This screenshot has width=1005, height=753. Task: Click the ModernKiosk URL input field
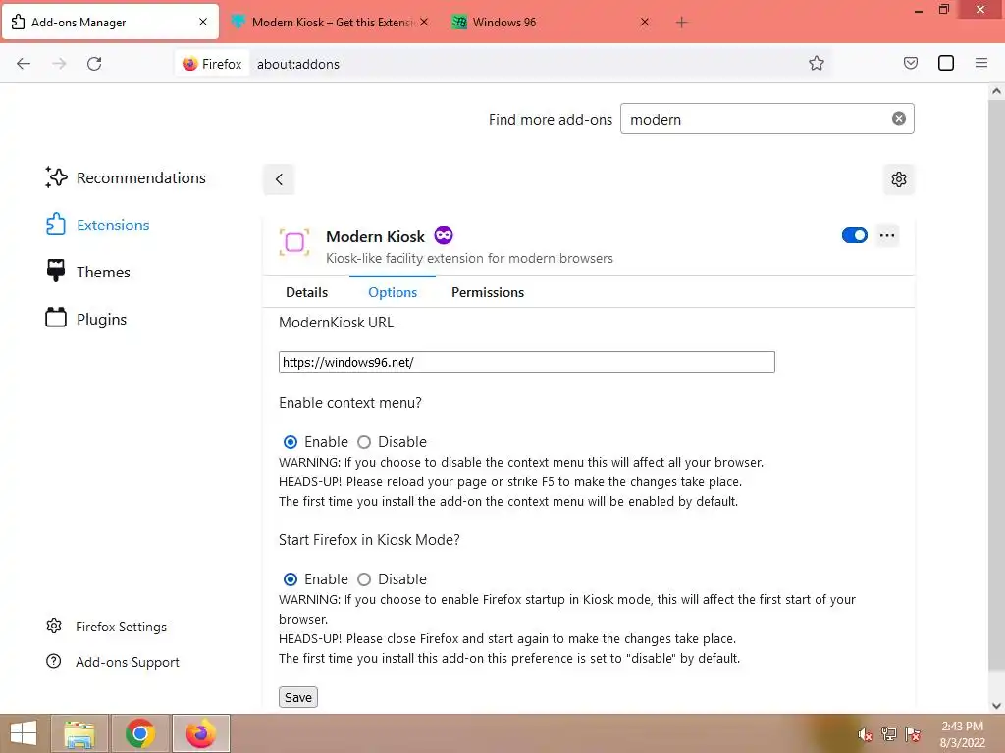point(527,362)
